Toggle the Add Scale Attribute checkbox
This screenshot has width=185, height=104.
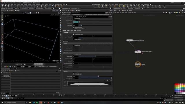tap(74, 27)
